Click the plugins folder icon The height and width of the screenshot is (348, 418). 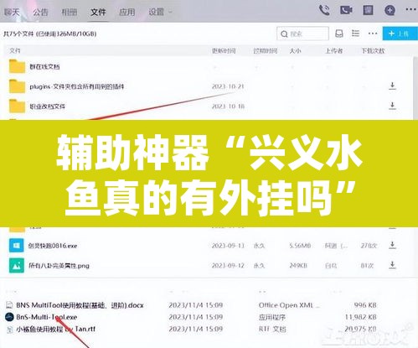click(17, 86)
